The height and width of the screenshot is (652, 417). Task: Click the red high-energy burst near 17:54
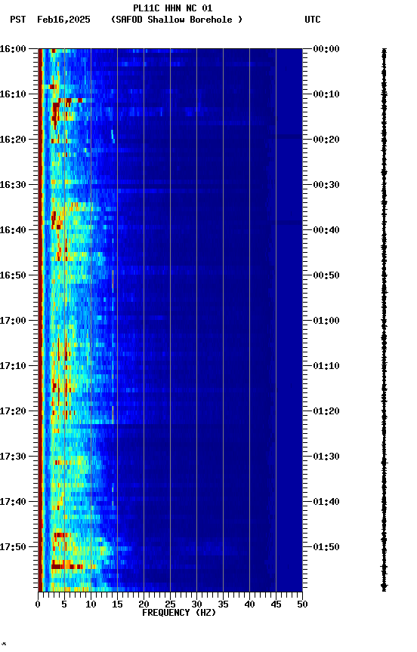66,566
